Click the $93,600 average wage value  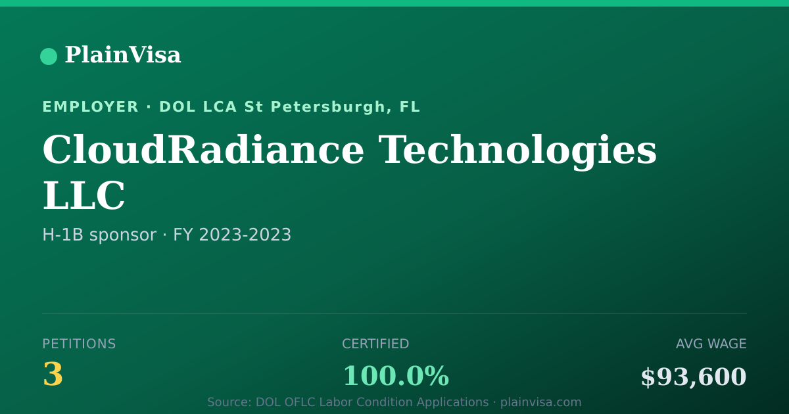coord(694,377)
